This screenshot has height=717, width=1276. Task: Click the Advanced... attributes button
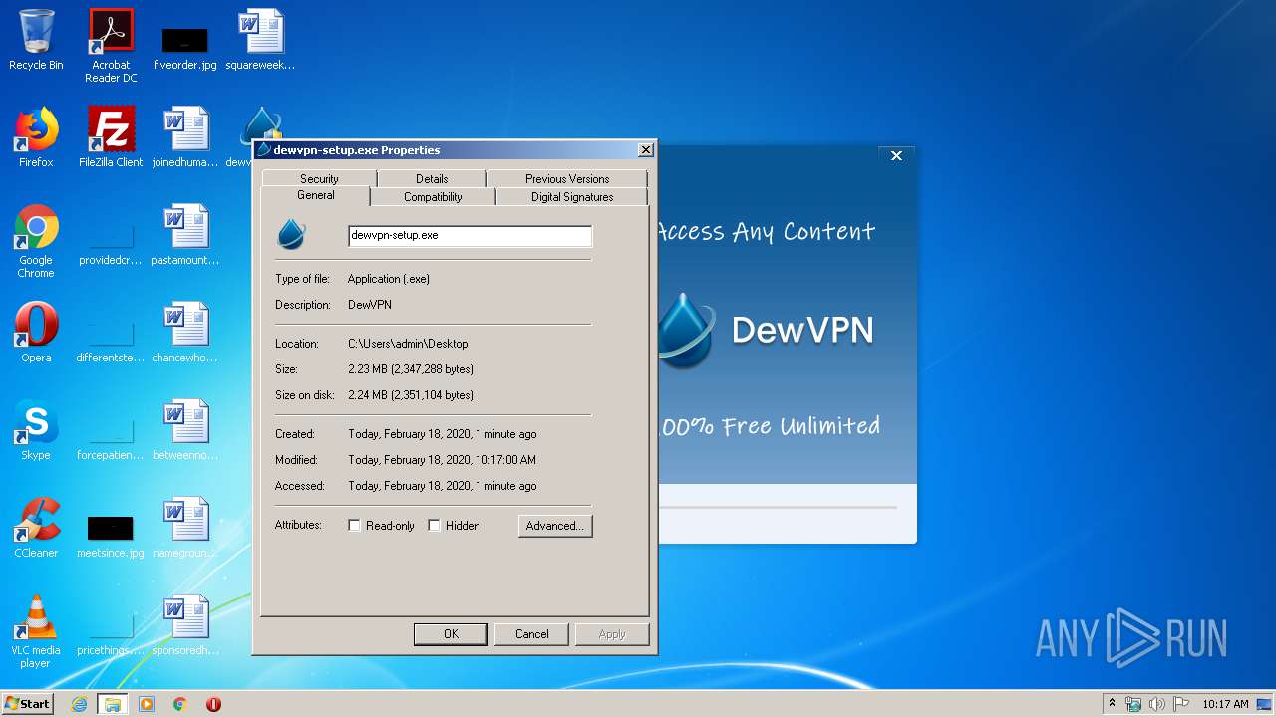555,525
